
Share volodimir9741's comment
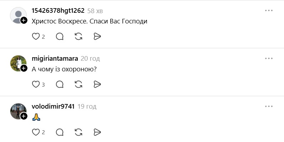97,132
